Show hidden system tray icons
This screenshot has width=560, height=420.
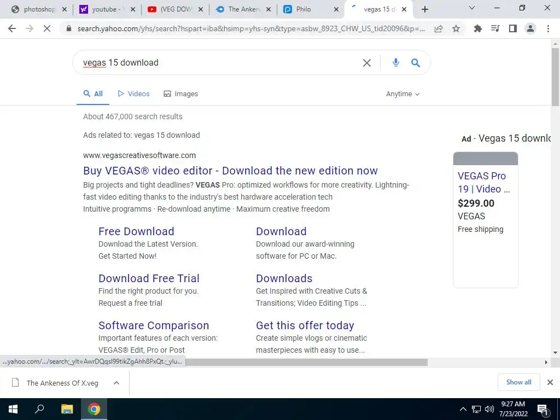463,409
